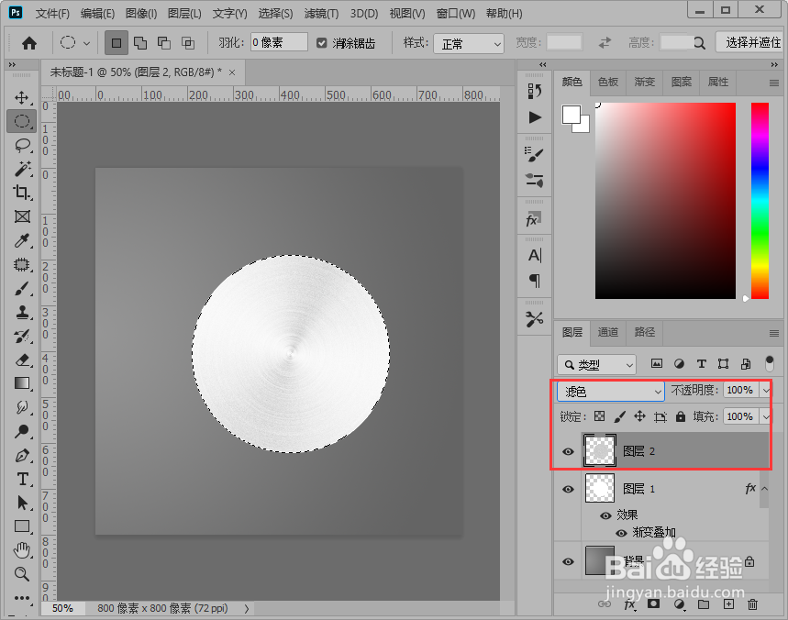Click the foreground color swatch
The image size is (788, 620).
(571, 114)
